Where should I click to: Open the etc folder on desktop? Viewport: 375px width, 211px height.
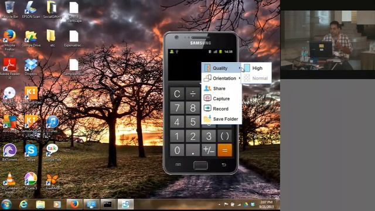51,38
